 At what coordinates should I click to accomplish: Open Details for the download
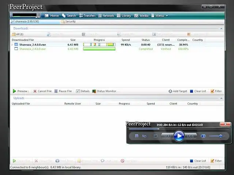pyautogui.click(x=83, y=91)
